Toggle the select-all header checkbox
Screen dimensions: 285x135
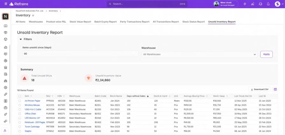20,96
